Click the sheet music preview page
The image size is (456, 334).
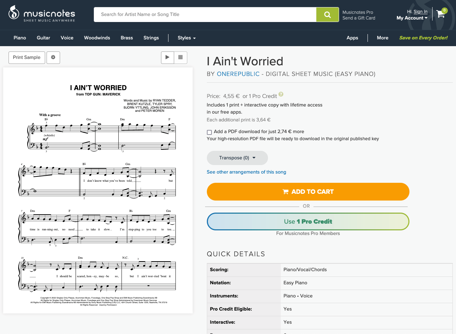click(x=98, y=191)
